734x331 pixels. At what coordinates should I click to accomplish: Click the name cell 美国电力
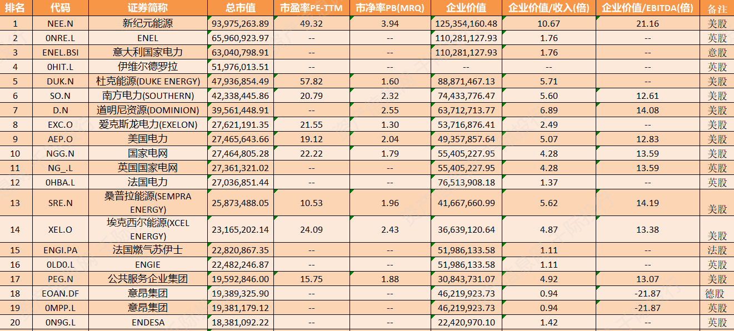tap(147, 139)
